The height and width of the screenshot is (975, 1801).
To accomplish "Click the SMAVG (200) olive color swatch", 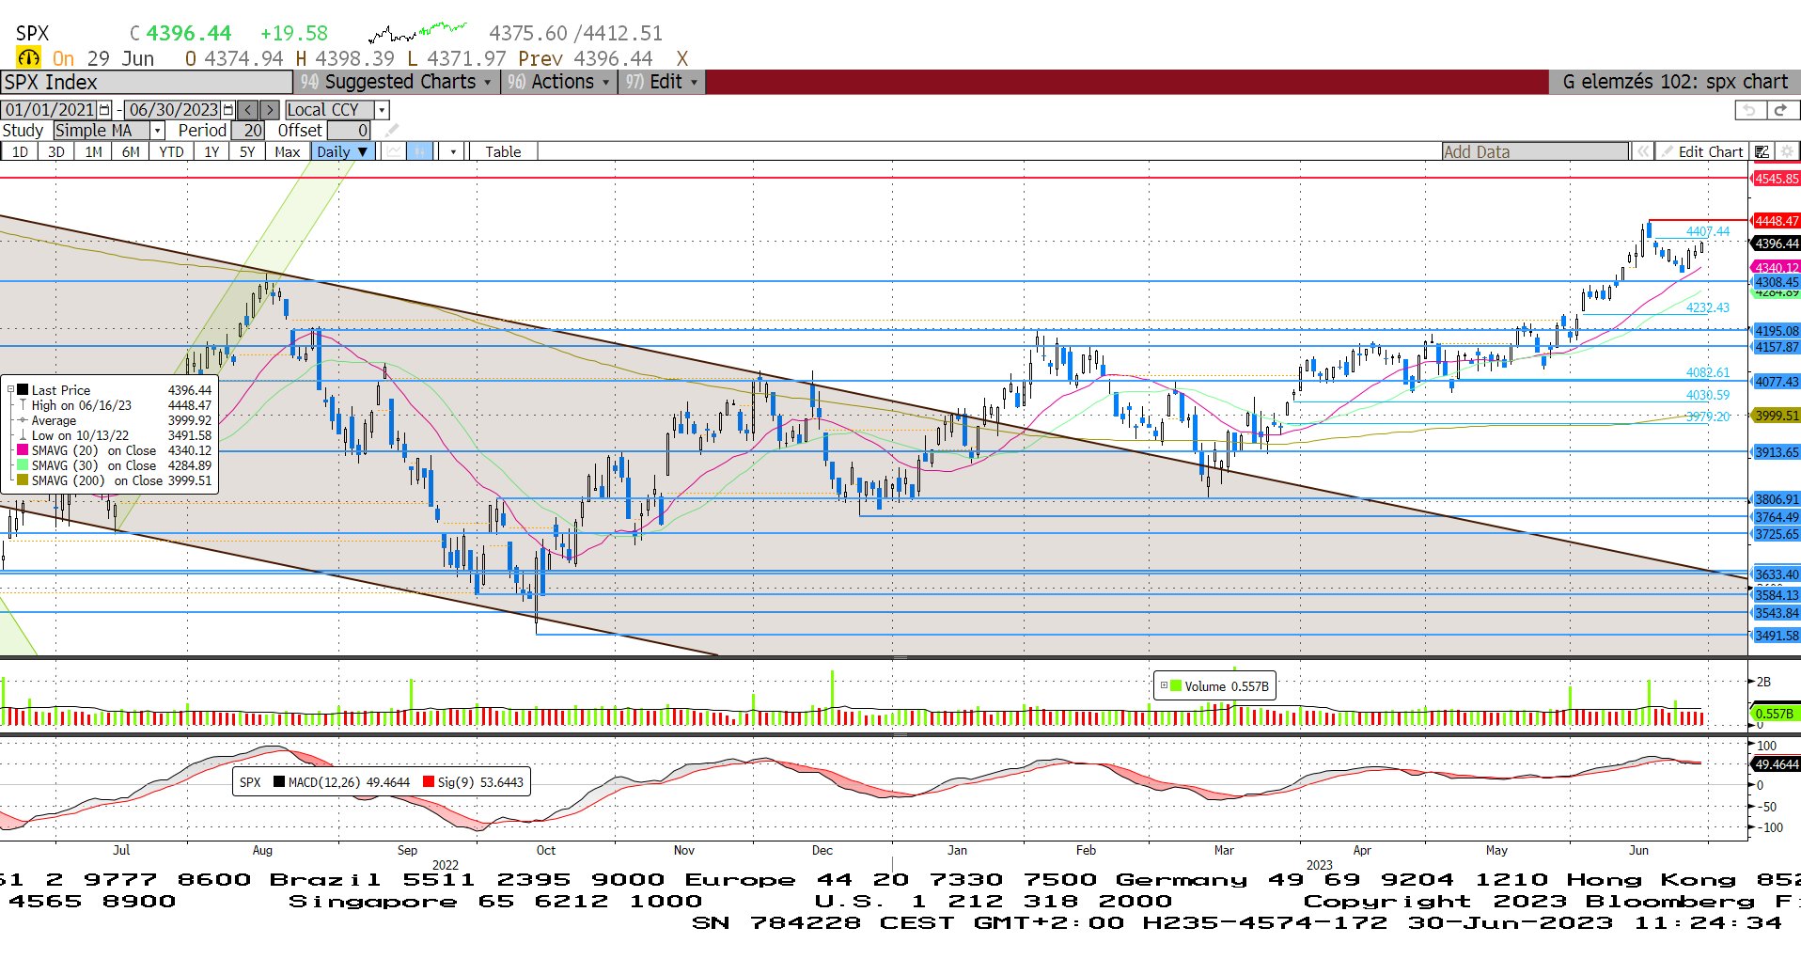I will (23, 480).
